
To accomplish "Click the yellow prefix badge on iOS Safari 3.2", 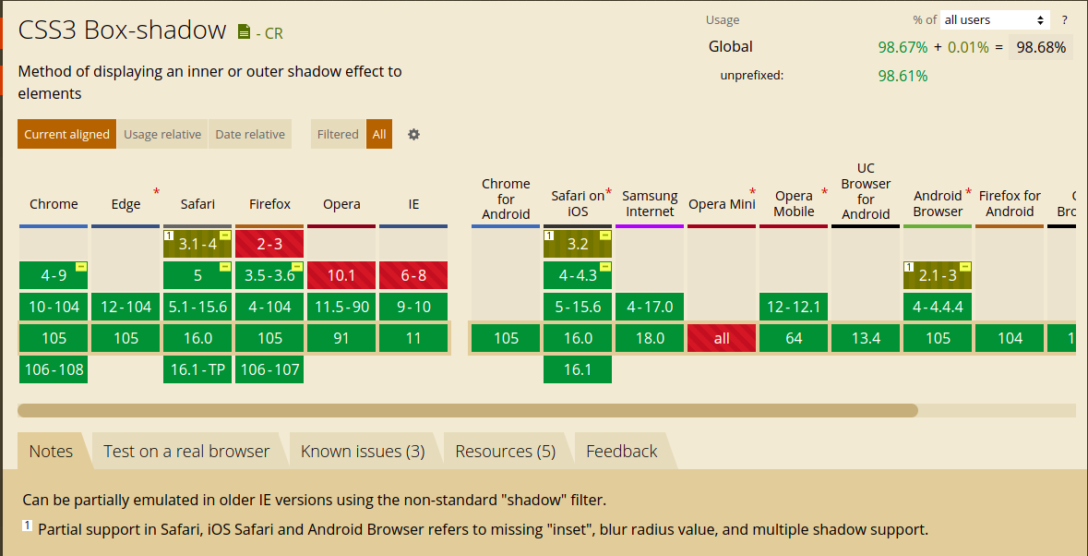I will click(605, 236).
